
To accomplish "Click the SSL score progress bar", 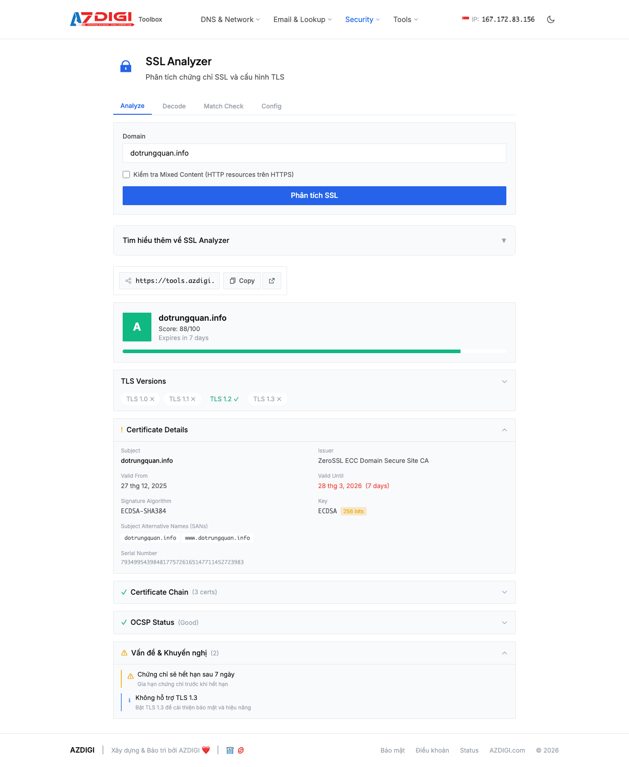I will 314,351.
